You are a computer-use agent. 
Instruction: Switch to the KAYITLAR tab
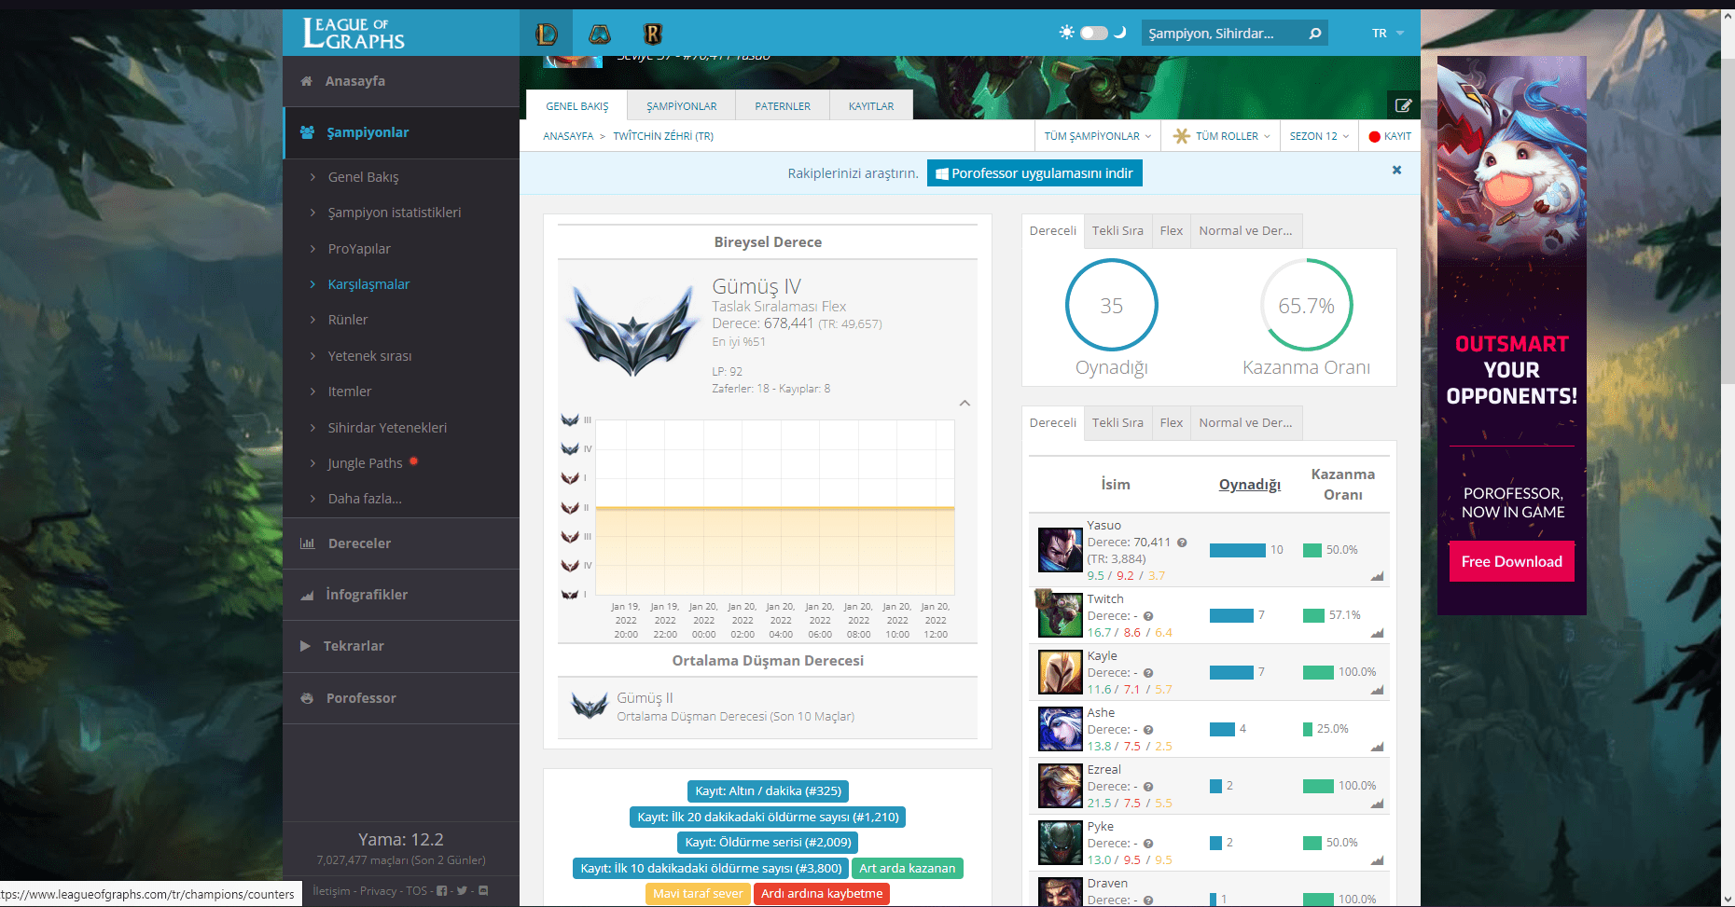(x=871, y=105)
